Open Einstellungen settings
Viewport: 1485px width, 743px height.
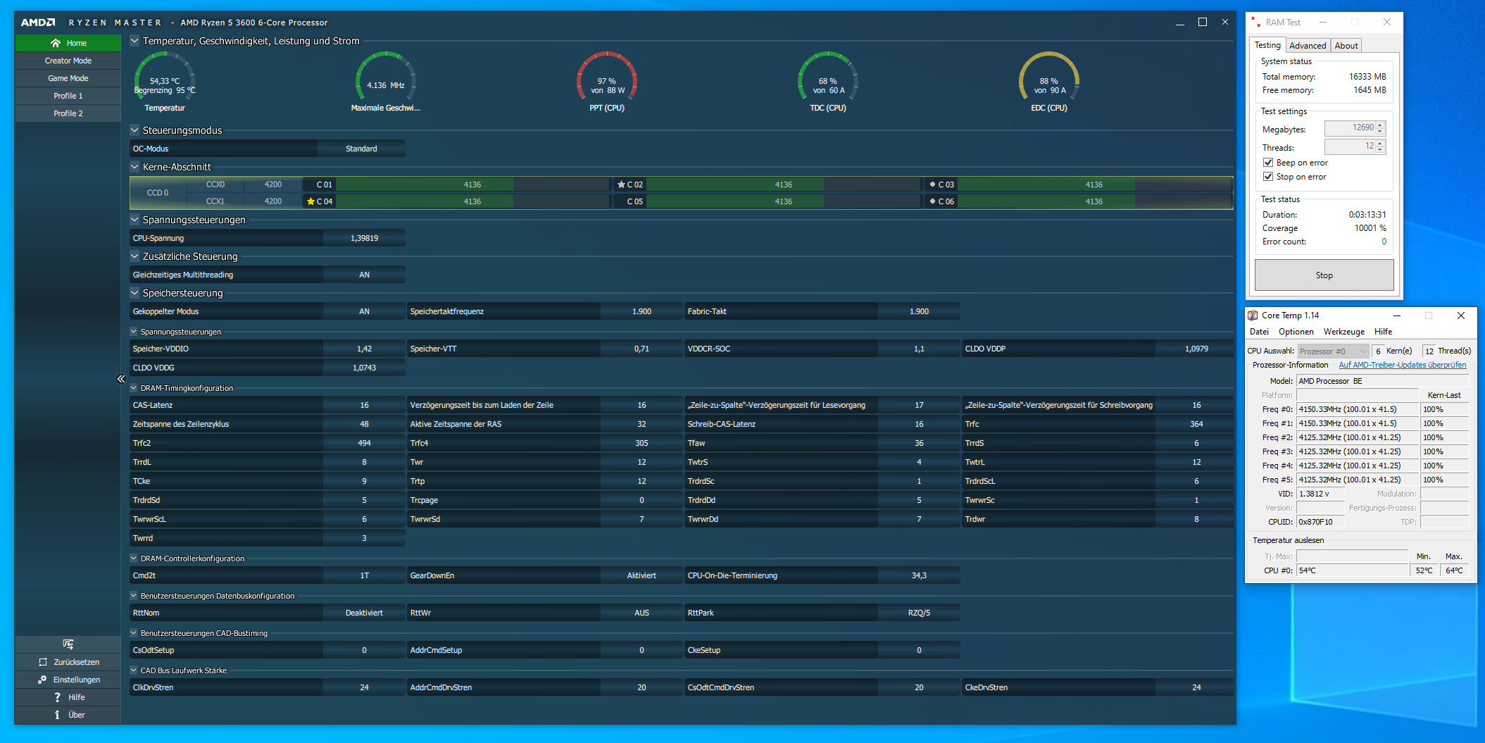tap(68, 680)
